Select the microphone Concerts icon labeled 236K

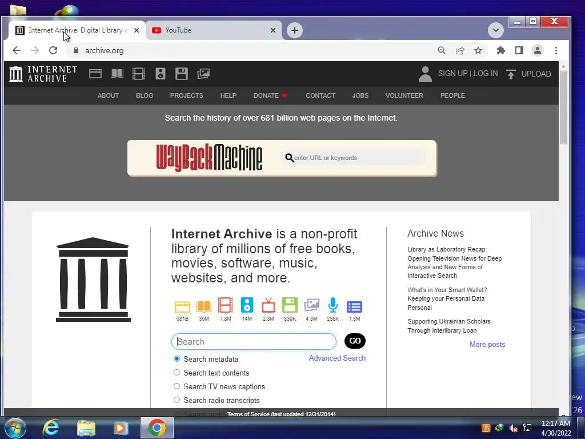pyautogui.click(x=333, y=305)
